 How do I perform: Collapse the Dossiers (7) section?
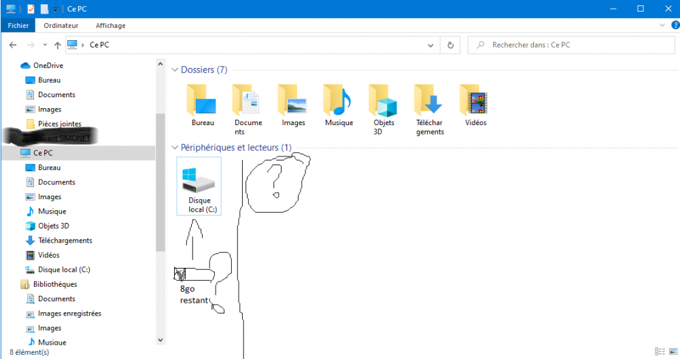175,70
